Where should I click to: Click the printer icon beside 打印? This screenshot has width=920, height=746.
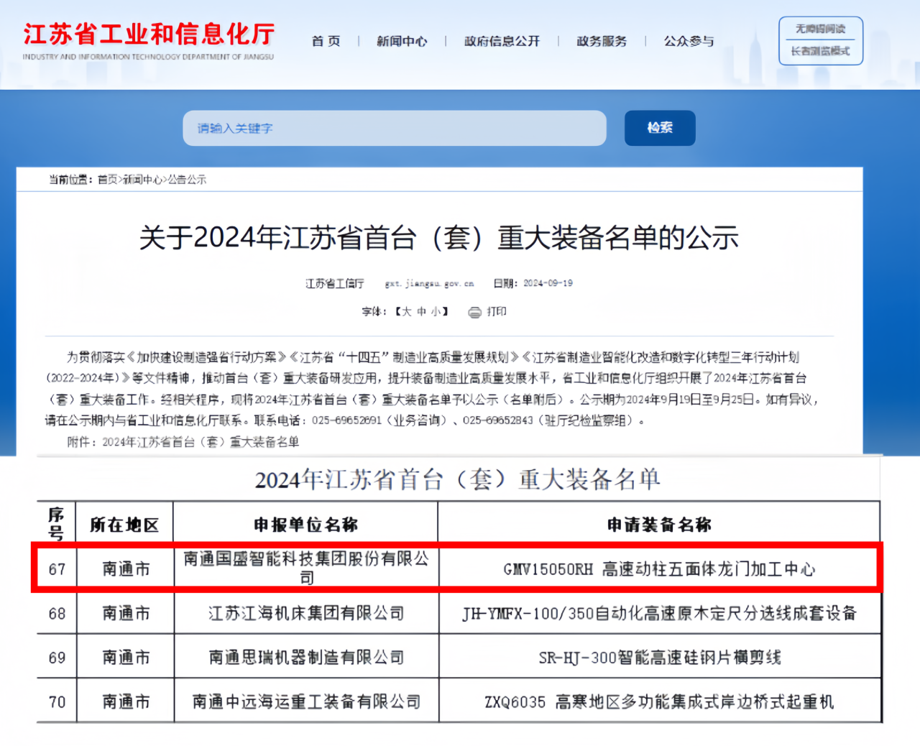[x=475, y=312]
